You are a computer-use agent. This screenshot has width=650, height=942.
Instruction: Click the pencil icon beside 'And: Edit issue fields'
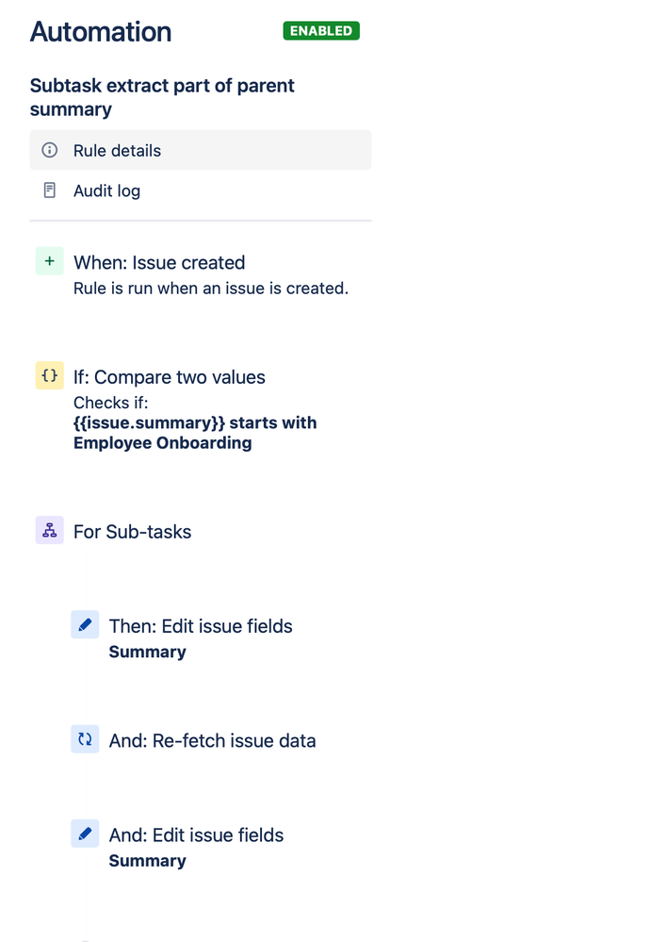(x=85, y=834)
